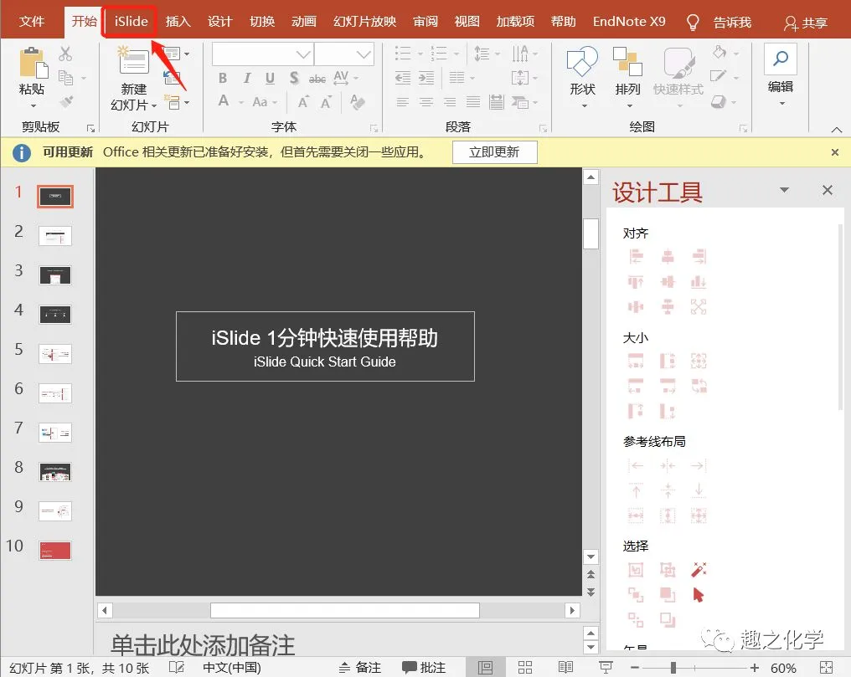Screen dimensions: 851x677
Task: Click the Format Painter brush icon
Action: pos(66,100)
